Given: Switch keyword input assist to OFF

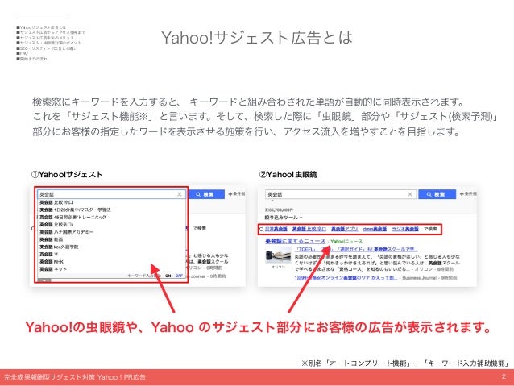Looking at the screenshot, I should click(x=179, y=276).
